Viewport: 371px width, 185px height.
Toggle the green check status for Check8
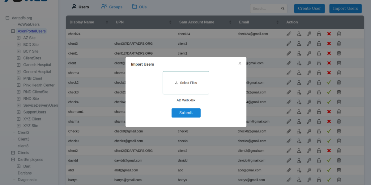click(329, 131)
